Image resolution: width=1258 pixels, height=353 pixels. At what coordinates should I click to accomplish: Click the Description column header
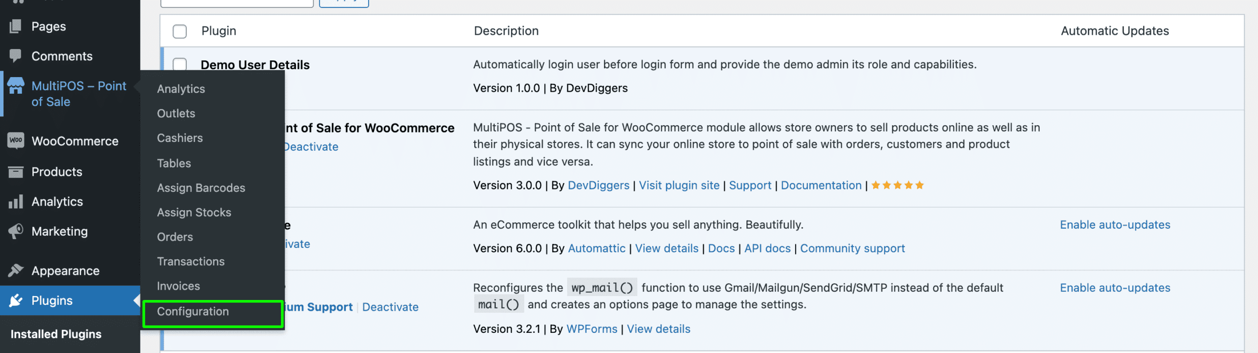click(x=506, y=31)
